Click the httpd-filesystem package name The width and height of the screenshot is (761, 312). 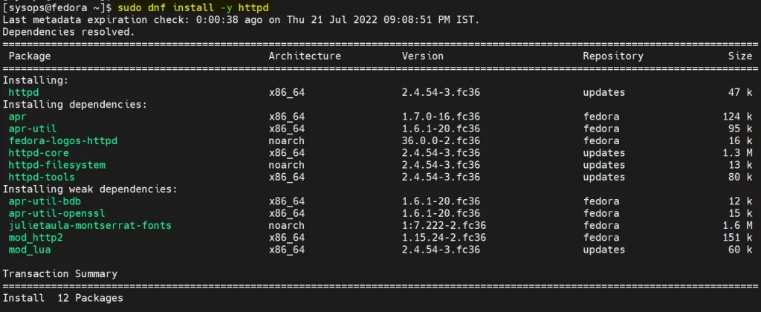click(56, 165)
